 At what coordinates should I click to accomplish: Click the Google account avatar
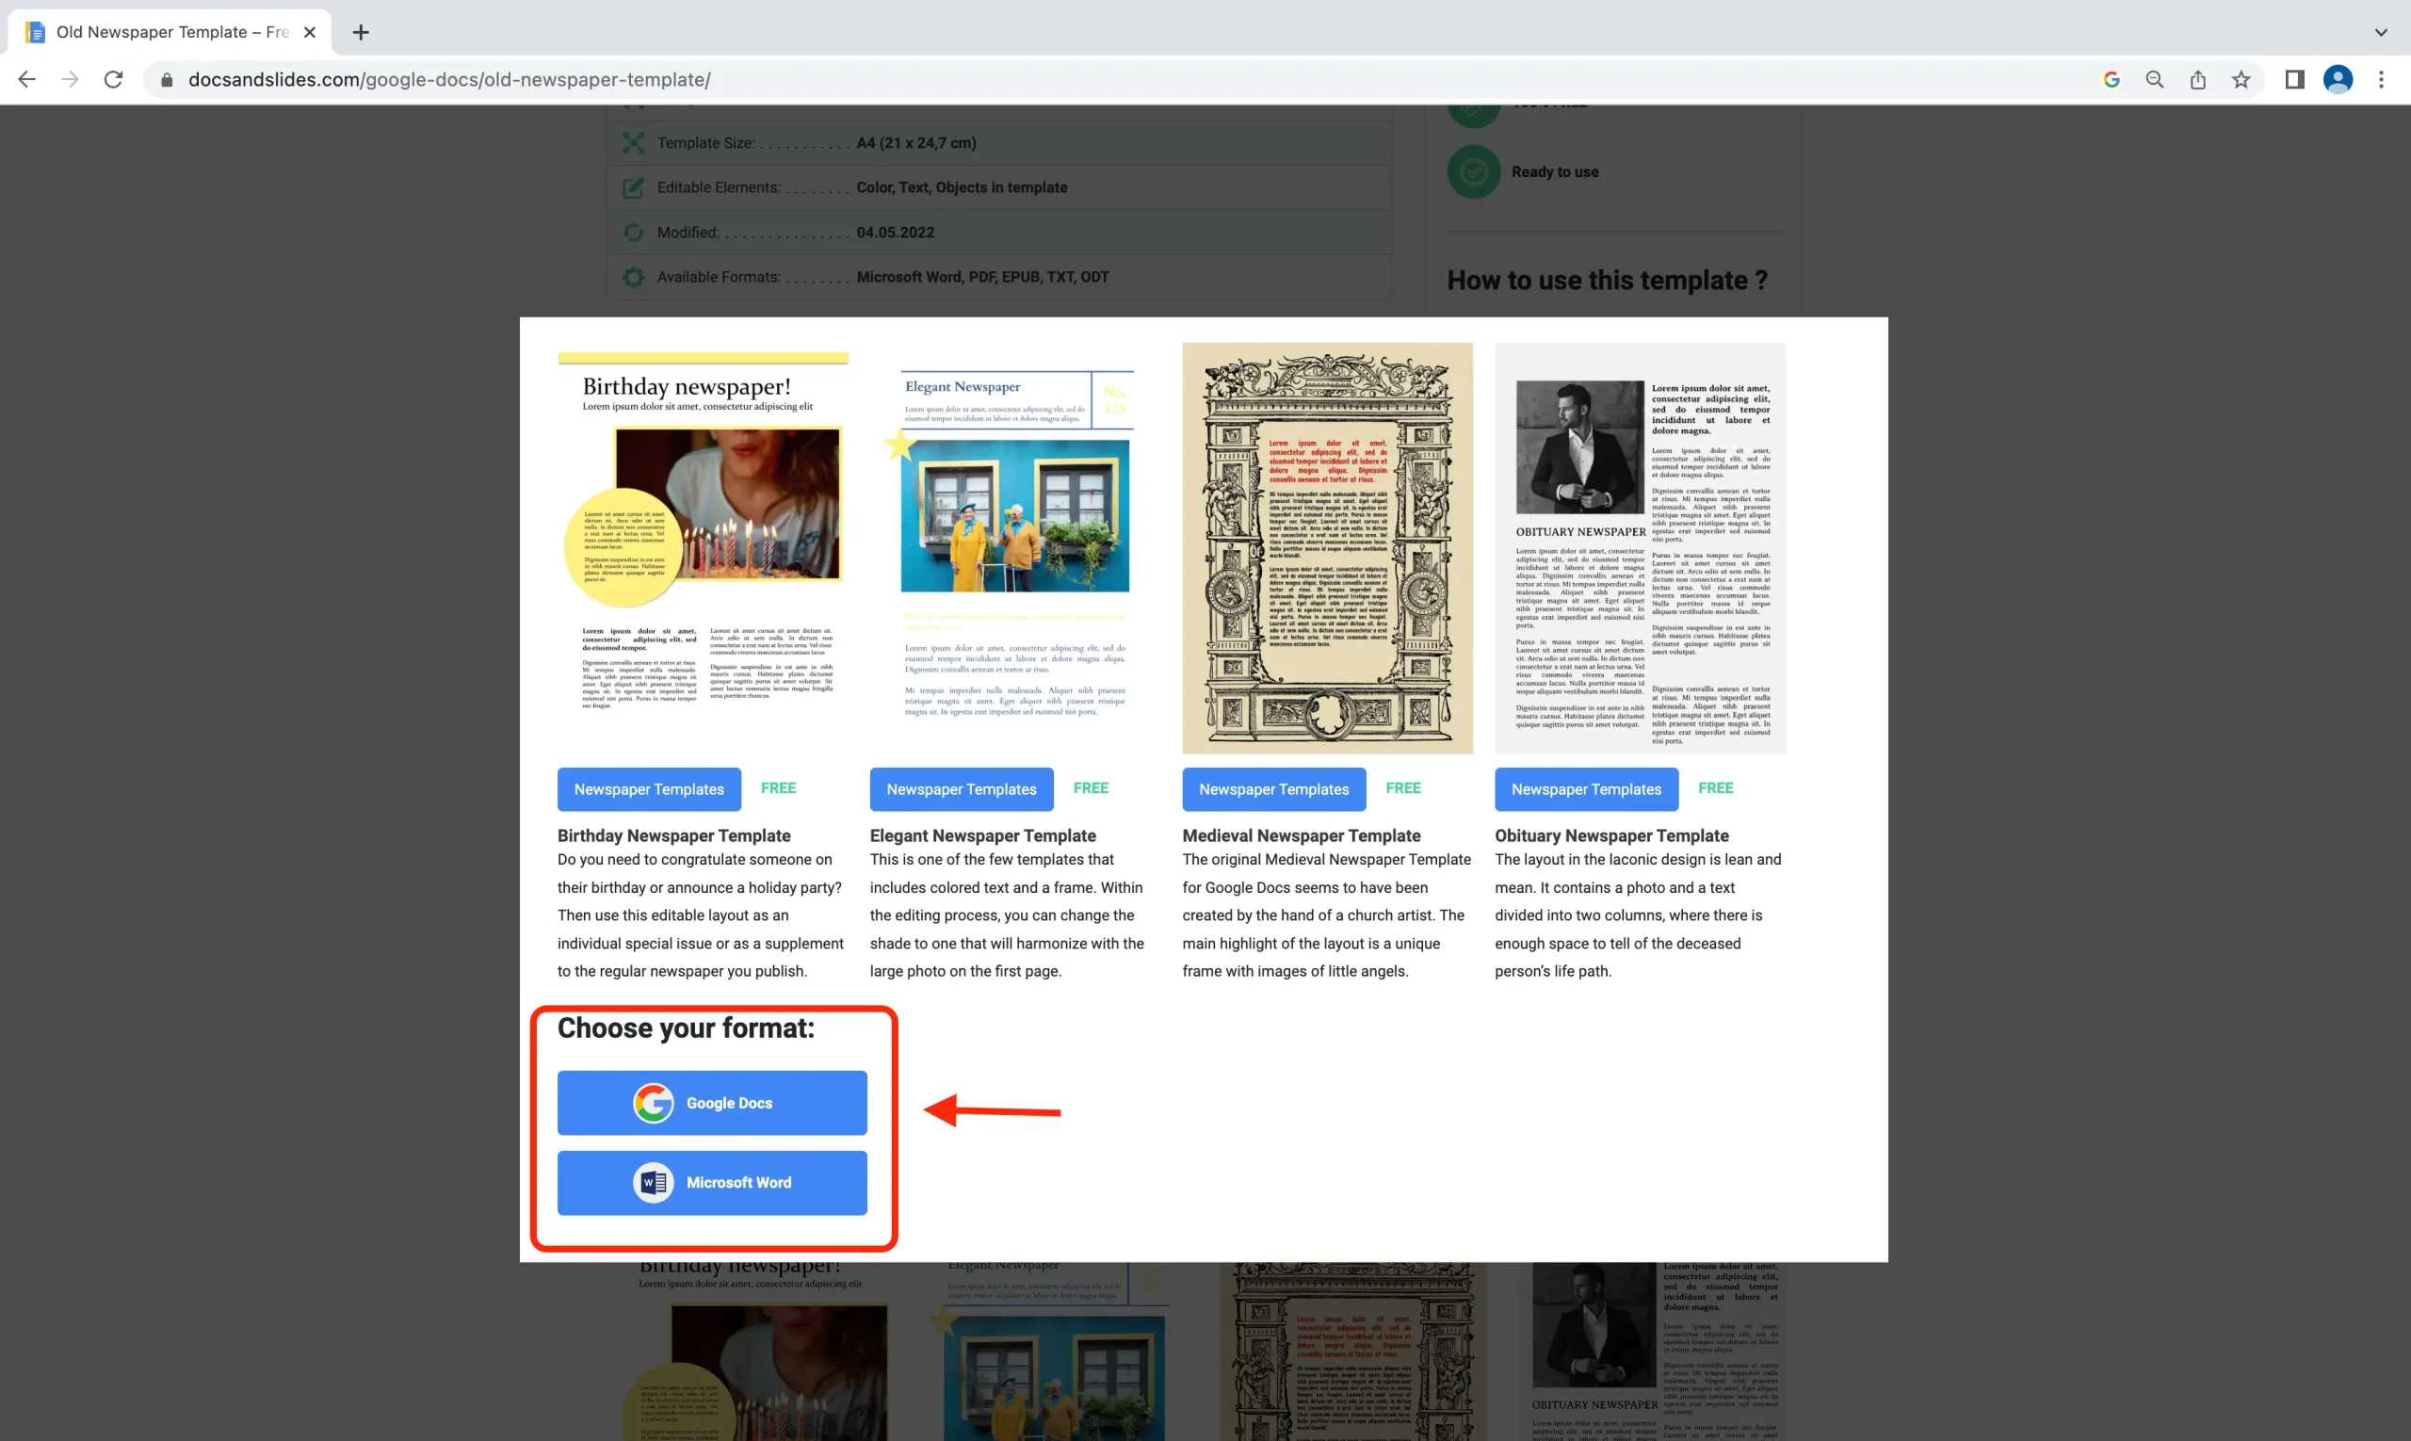[2338, 80]
